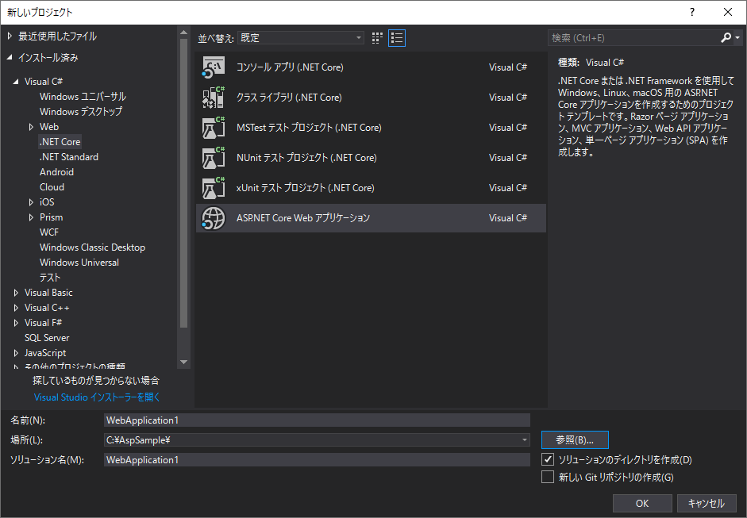Select the NUnit テスト プロジェクト template icon
Image resolution: width=747 pixels, height=518 pixels.
(x=214, y=157)
